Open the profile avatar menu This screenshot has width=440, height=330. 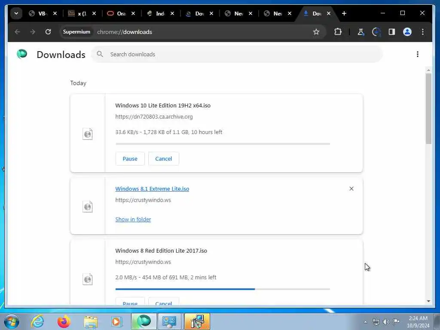407,32
